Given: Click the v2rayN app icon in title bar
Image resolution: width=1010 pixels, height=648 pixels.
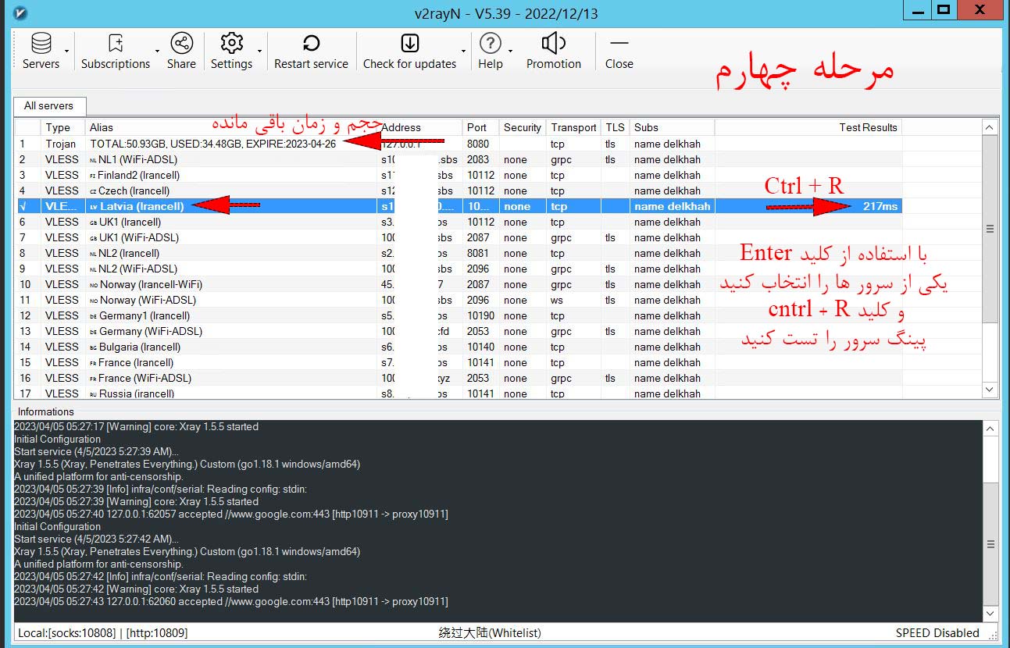Looking at the screenshot, I should [x=21, y=12].
